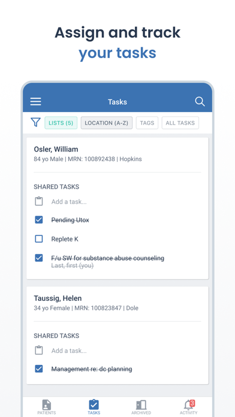Click clipboard icon in Taussig's task list
The height and width of the screenshot is (417, 235).
click(x=39, y=350)
